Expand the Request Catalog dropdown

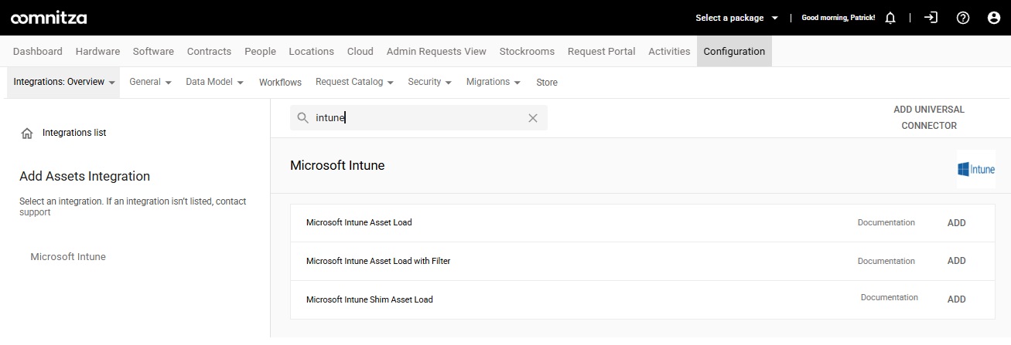[x=354, y=82]
